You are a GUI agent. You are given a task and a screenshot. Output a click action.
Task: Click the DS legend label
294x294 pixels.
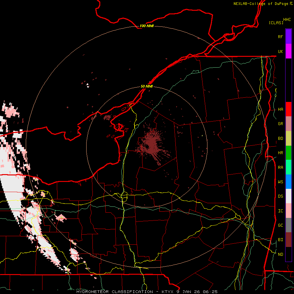280,196
